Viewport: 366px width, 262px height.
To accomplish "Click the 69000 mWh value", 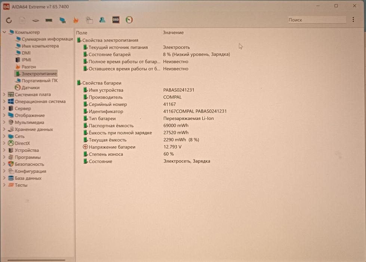I will click(x=176, y=125).
